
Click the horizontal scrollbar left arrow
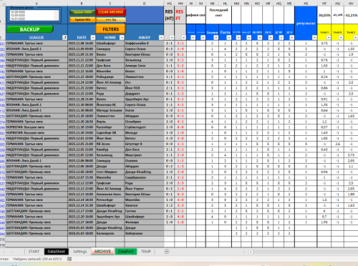click(251, 252)
